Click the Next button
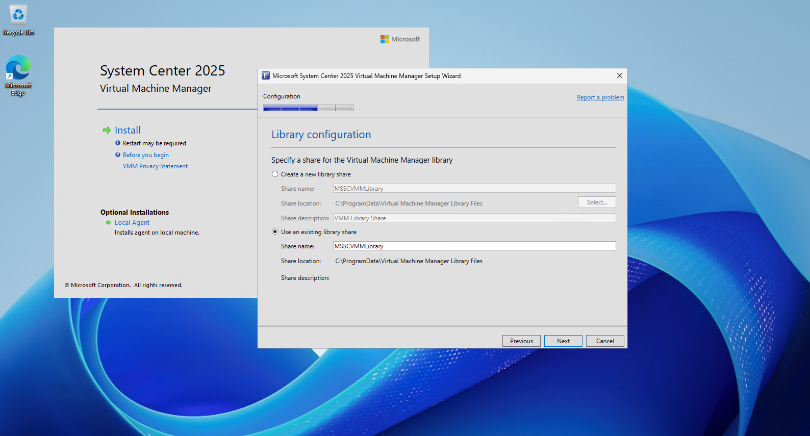The height and width of the screenshot is (436, 810). click(x=563, y=341)
